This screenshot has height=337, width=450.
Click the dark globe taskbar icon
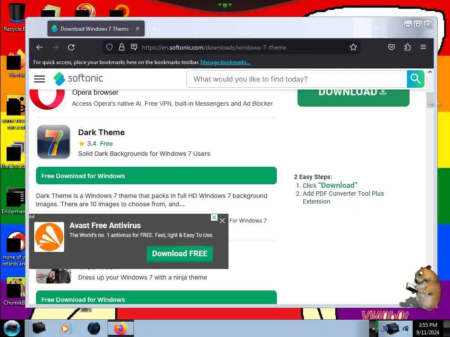[x=94, y=328]
